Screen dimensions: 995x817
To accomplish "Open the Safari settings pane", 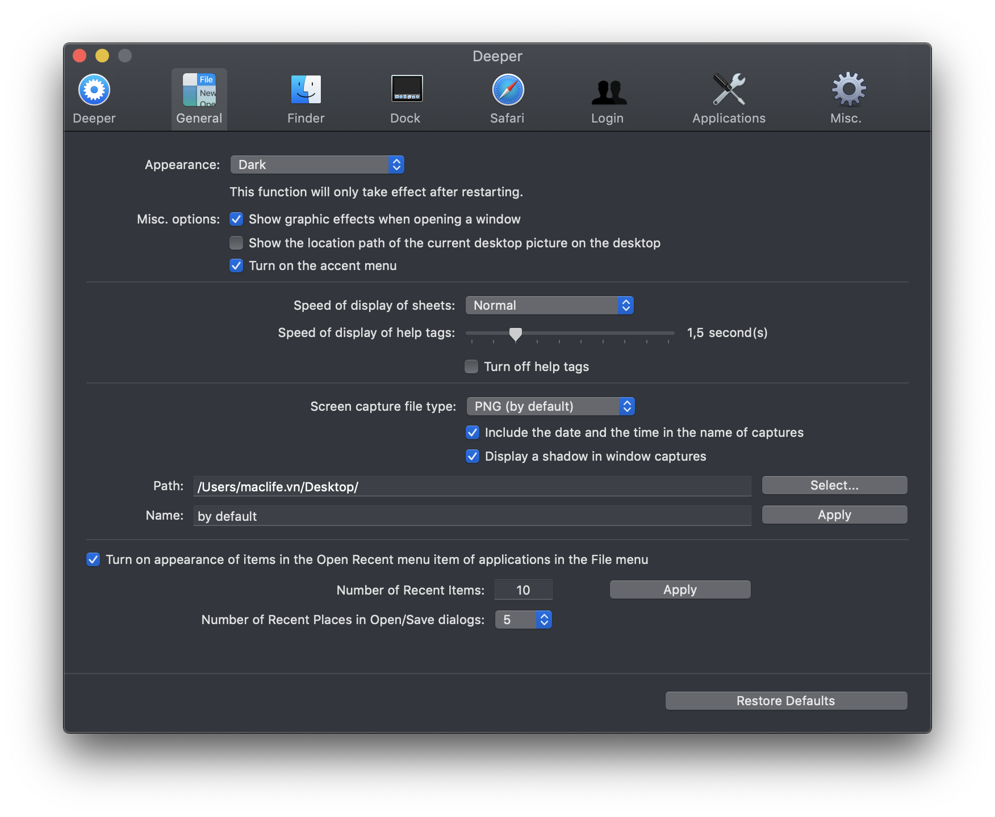I will [x=507, y=96].
